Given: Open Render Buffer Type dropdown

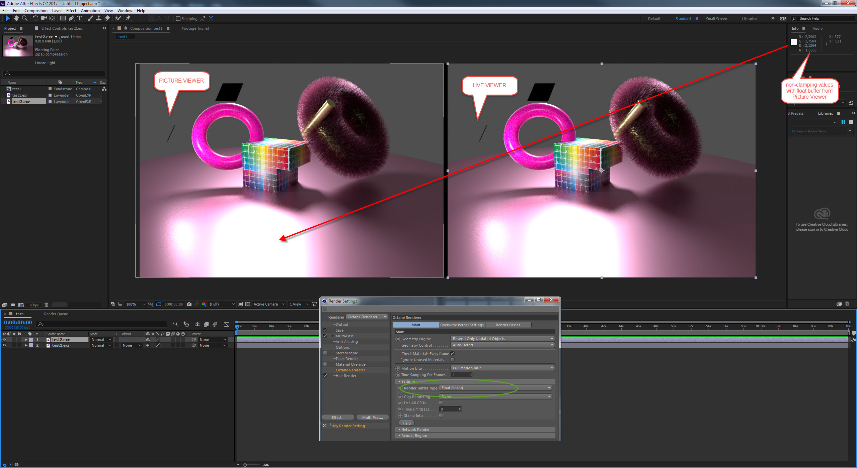Looking at the screenshot, I should tap(495, 388).
